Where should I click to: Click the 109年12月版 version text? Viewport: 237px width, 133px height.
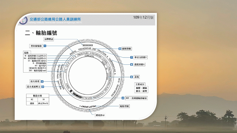point(143,17)
